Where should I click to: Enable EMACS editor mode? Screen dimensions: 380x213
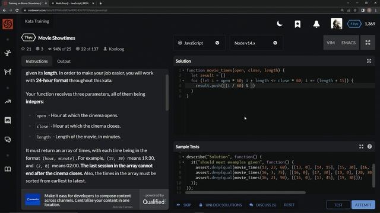click(x=349, y=43)
